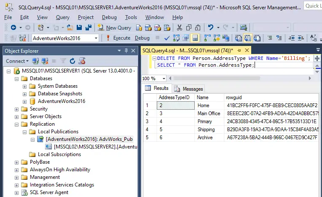Click the Debug button on the SQL toolbar
The width and height of the screenshot is (322, 197).
[142, 38]
